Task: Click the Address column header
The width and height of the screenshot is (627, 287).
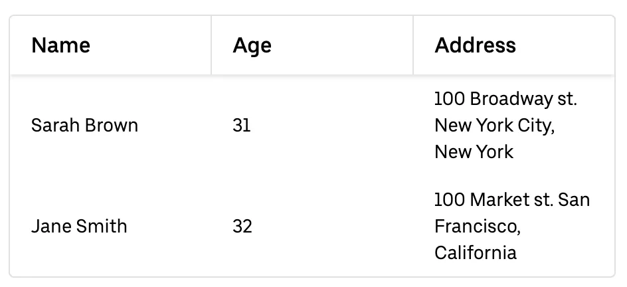Action: click(475, 46)
